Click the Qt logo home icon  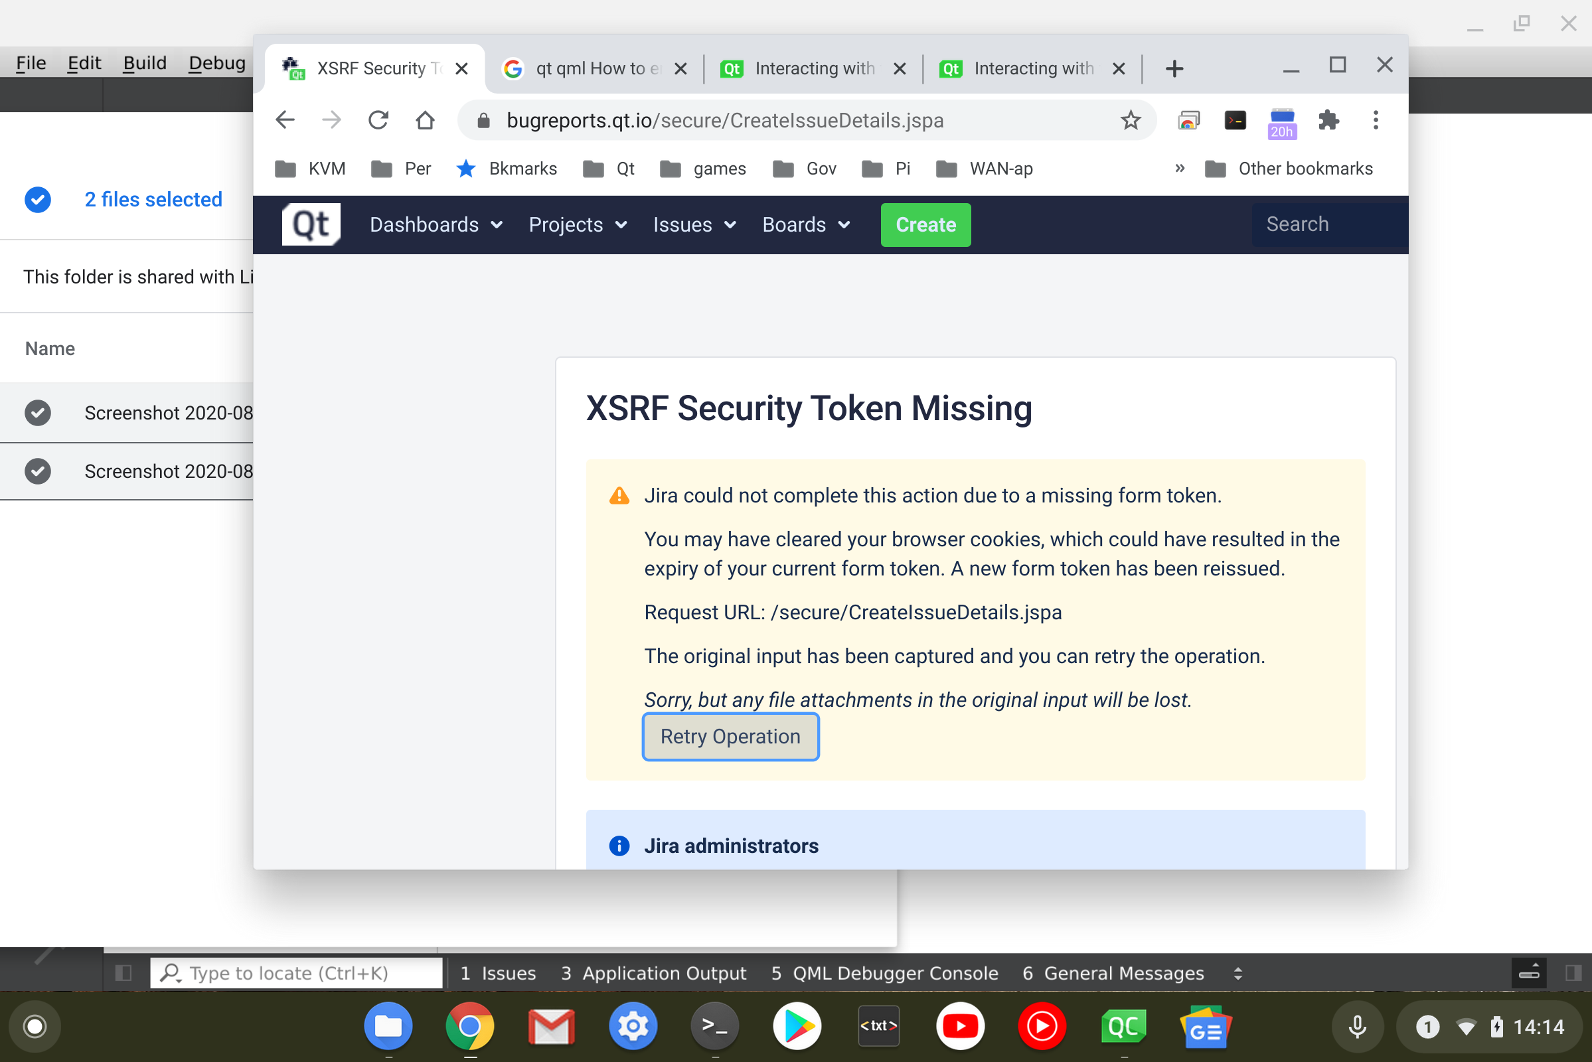click(x=311, y=224)
